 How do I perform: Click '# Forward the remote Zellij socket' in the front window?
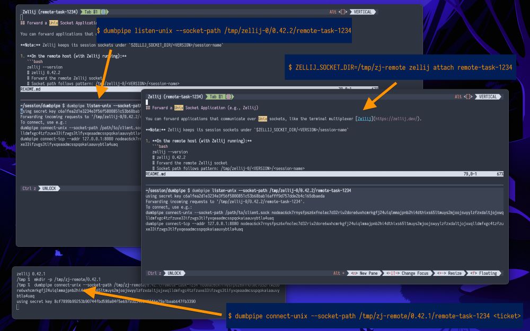pos(190,163)
